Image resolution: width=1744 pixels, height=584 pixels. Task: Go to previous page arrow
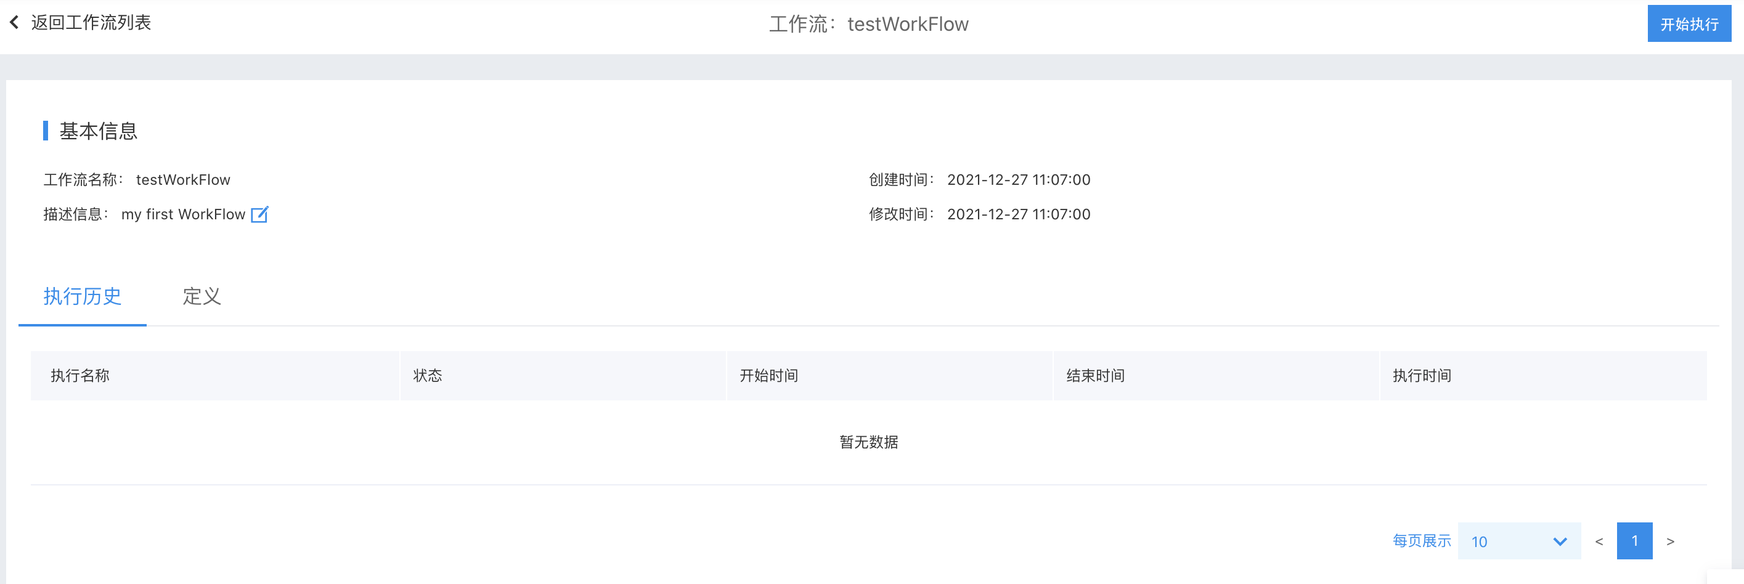1599,541
